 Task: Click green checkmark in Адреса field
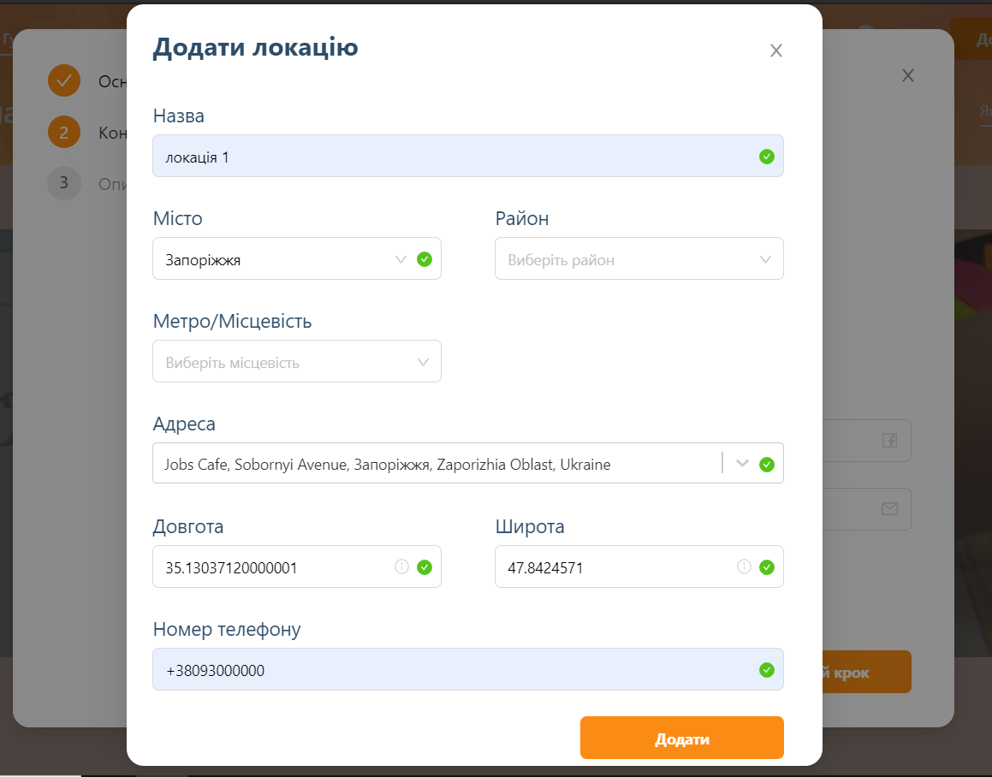pos(766,465)
